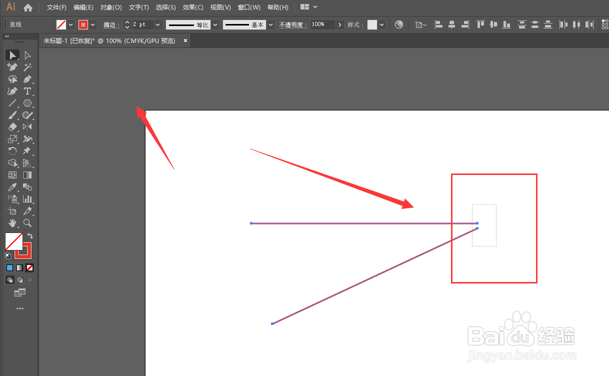Screen dimensions: 609x376
Task: Set paint mode to Color
Action: tap(9, 268)
